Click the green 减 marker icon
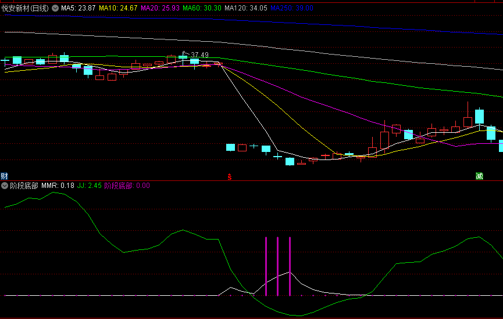The width and height of the screenshot is (503, 319). point(479,176)
